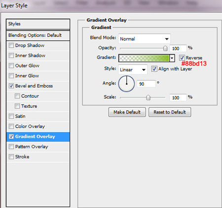Select the Outer Glow label
Viewport: 222px width, 208px height.
pyautogui.click(x=27, y=65)
